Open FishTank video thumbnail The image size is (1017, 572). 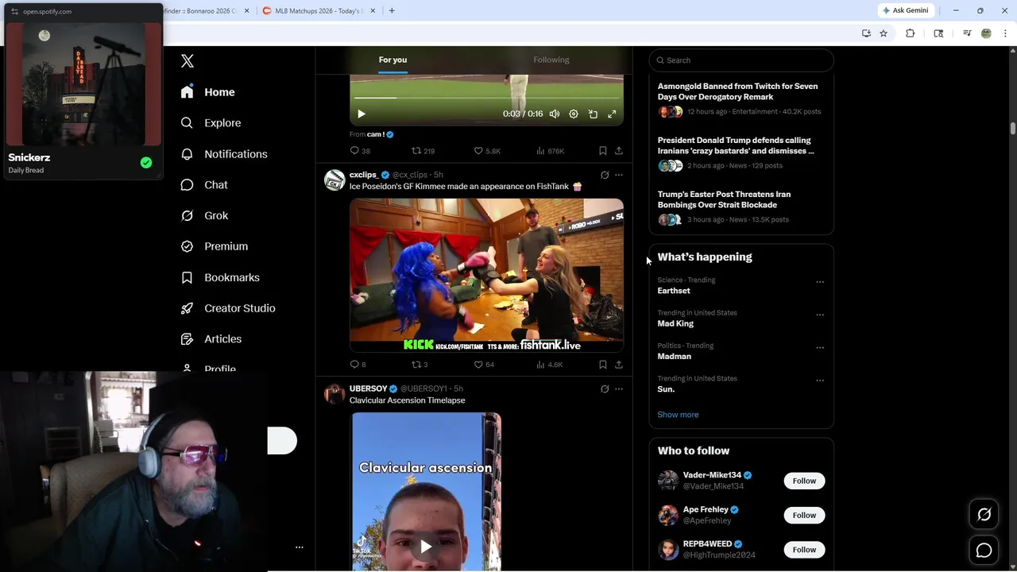pos(486,275)
